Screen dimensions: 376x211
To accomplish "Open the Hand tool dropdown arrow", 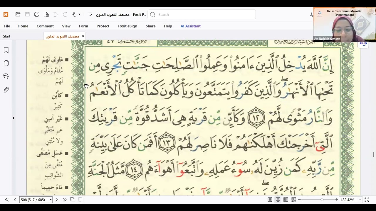I will pyautogui.click(x=79, y=14).
